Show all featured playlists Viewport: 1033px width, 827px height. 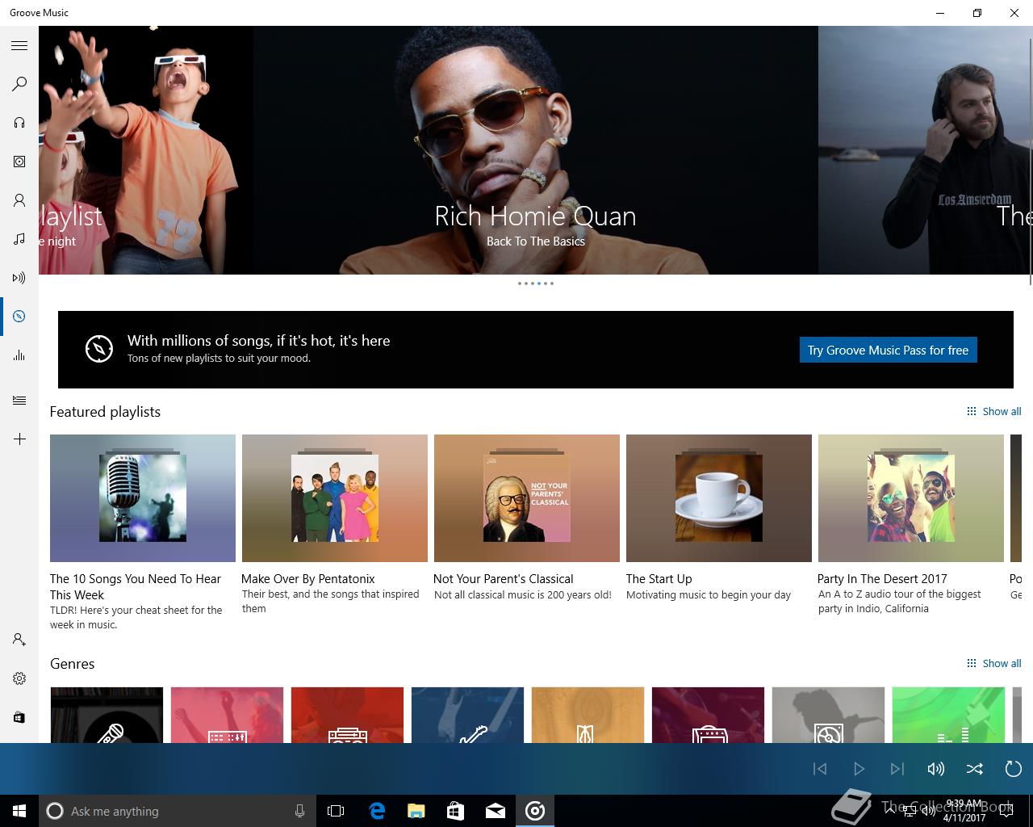pyautogui.click(x=994, y=412)
